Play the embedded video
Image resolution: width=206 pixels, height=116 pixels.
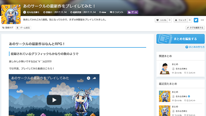[x=54, y=100]
